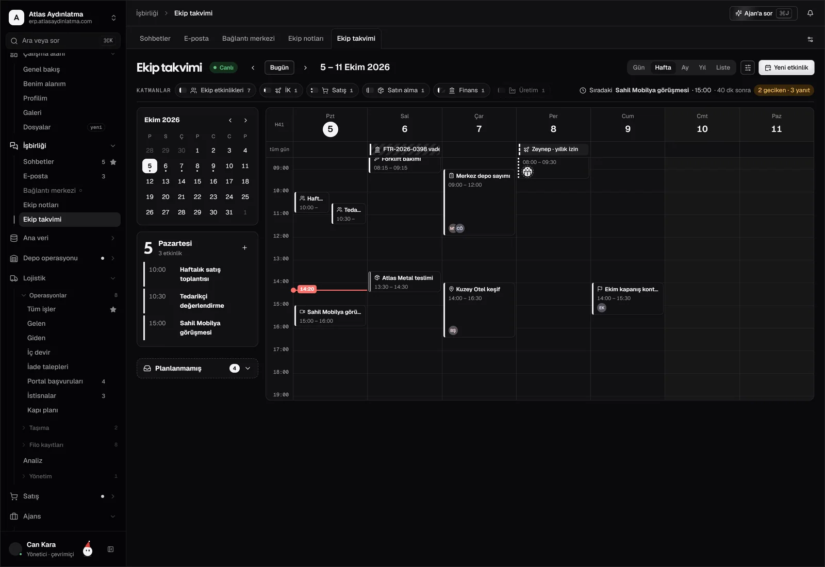Select the Ay view
The width and height of the screenshot is (825, 567).
click(x=685, y=68)
